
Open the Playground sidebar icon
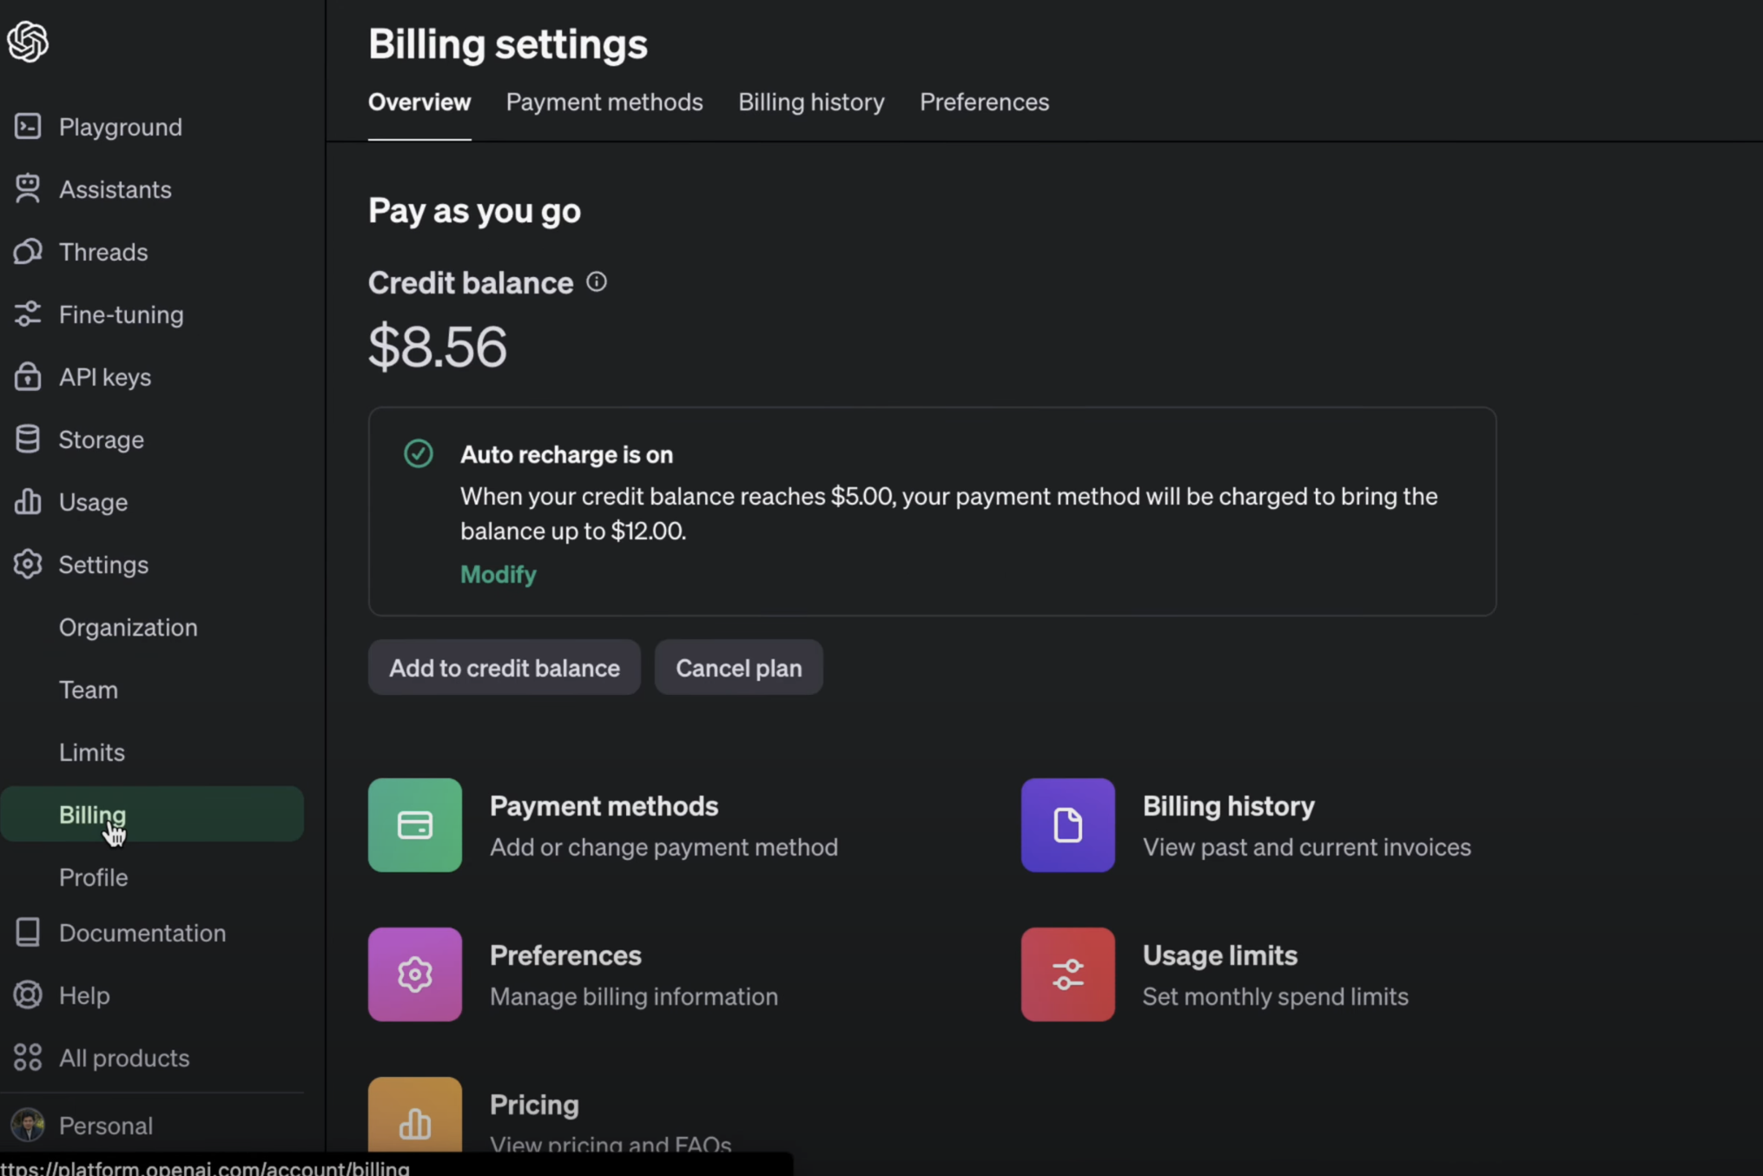click(28, 127)
